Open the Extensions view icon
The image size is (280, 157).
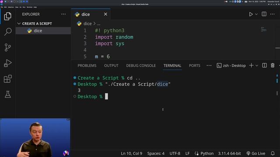pos(8,78)
